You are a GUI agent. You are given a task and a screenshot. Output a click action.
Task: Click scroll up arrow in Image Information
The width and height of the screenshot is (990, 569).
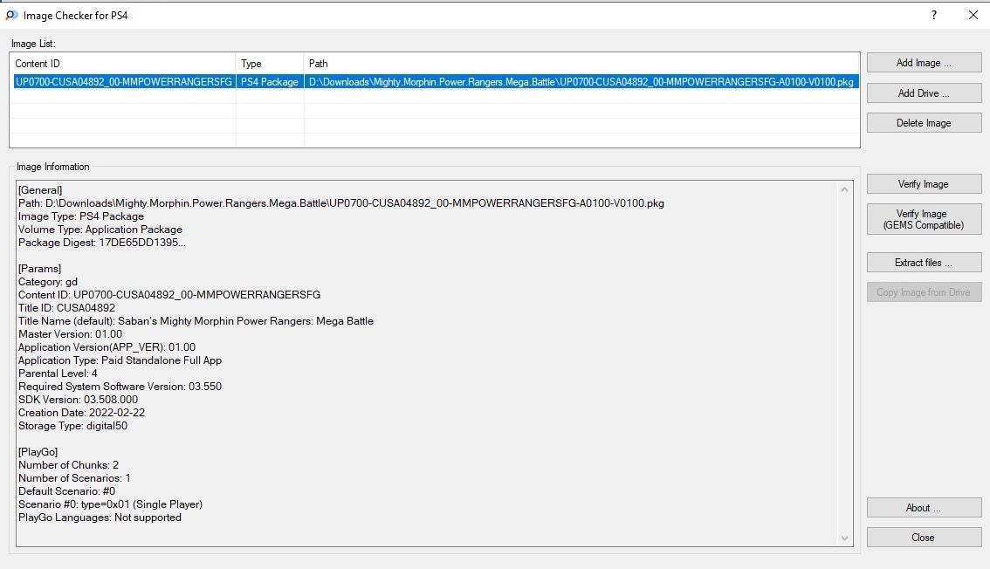[844, 189]
